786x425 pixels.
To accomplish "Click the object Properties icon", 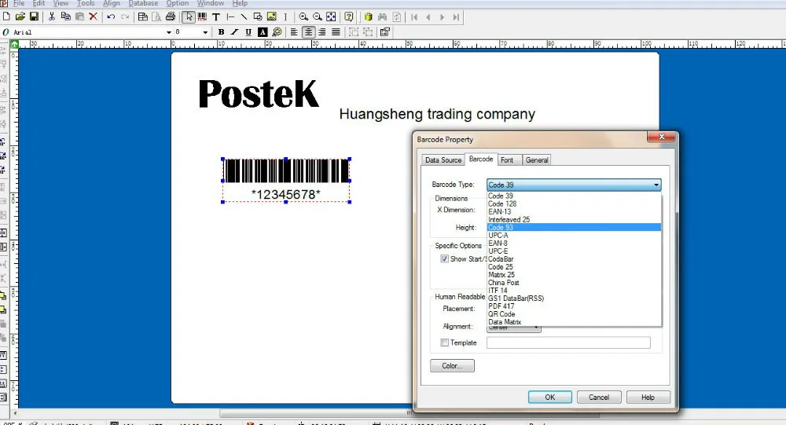I will tap(385, 32).
